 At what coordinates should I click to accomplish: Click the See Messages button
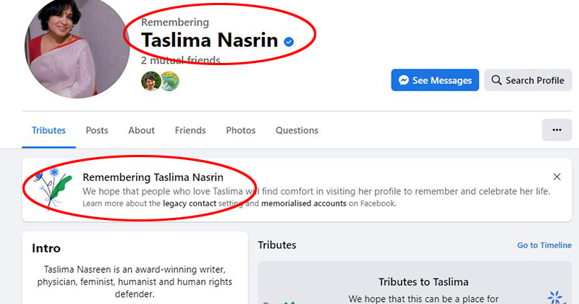click(x=435, y=80)
